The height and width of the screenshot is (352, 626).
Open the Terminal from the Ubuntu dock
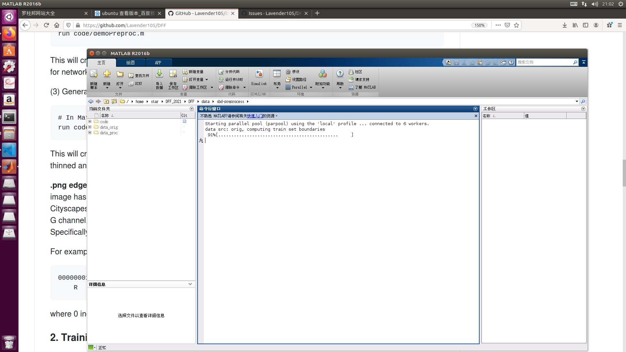[9, 117]
